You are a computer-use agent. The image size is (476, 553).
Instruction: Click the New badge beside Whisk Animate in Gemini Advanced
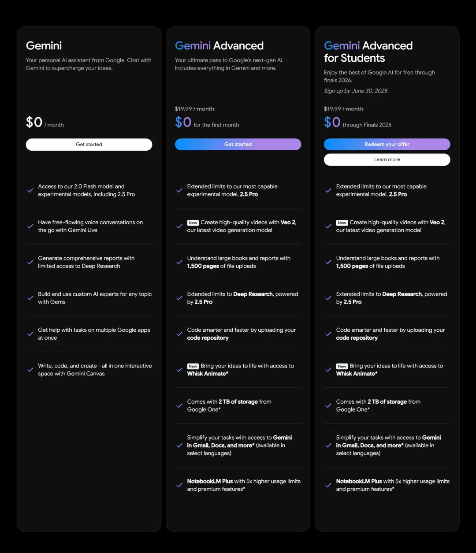pos(193,366)
